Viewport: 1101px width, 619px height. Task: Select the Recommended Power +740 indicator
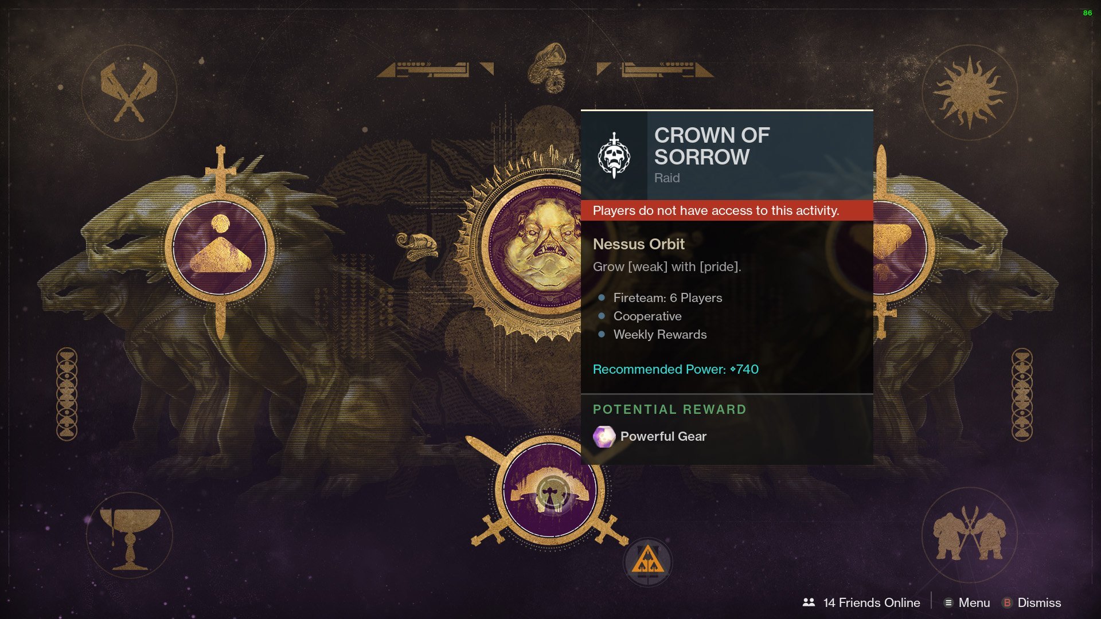coord(676,369)
